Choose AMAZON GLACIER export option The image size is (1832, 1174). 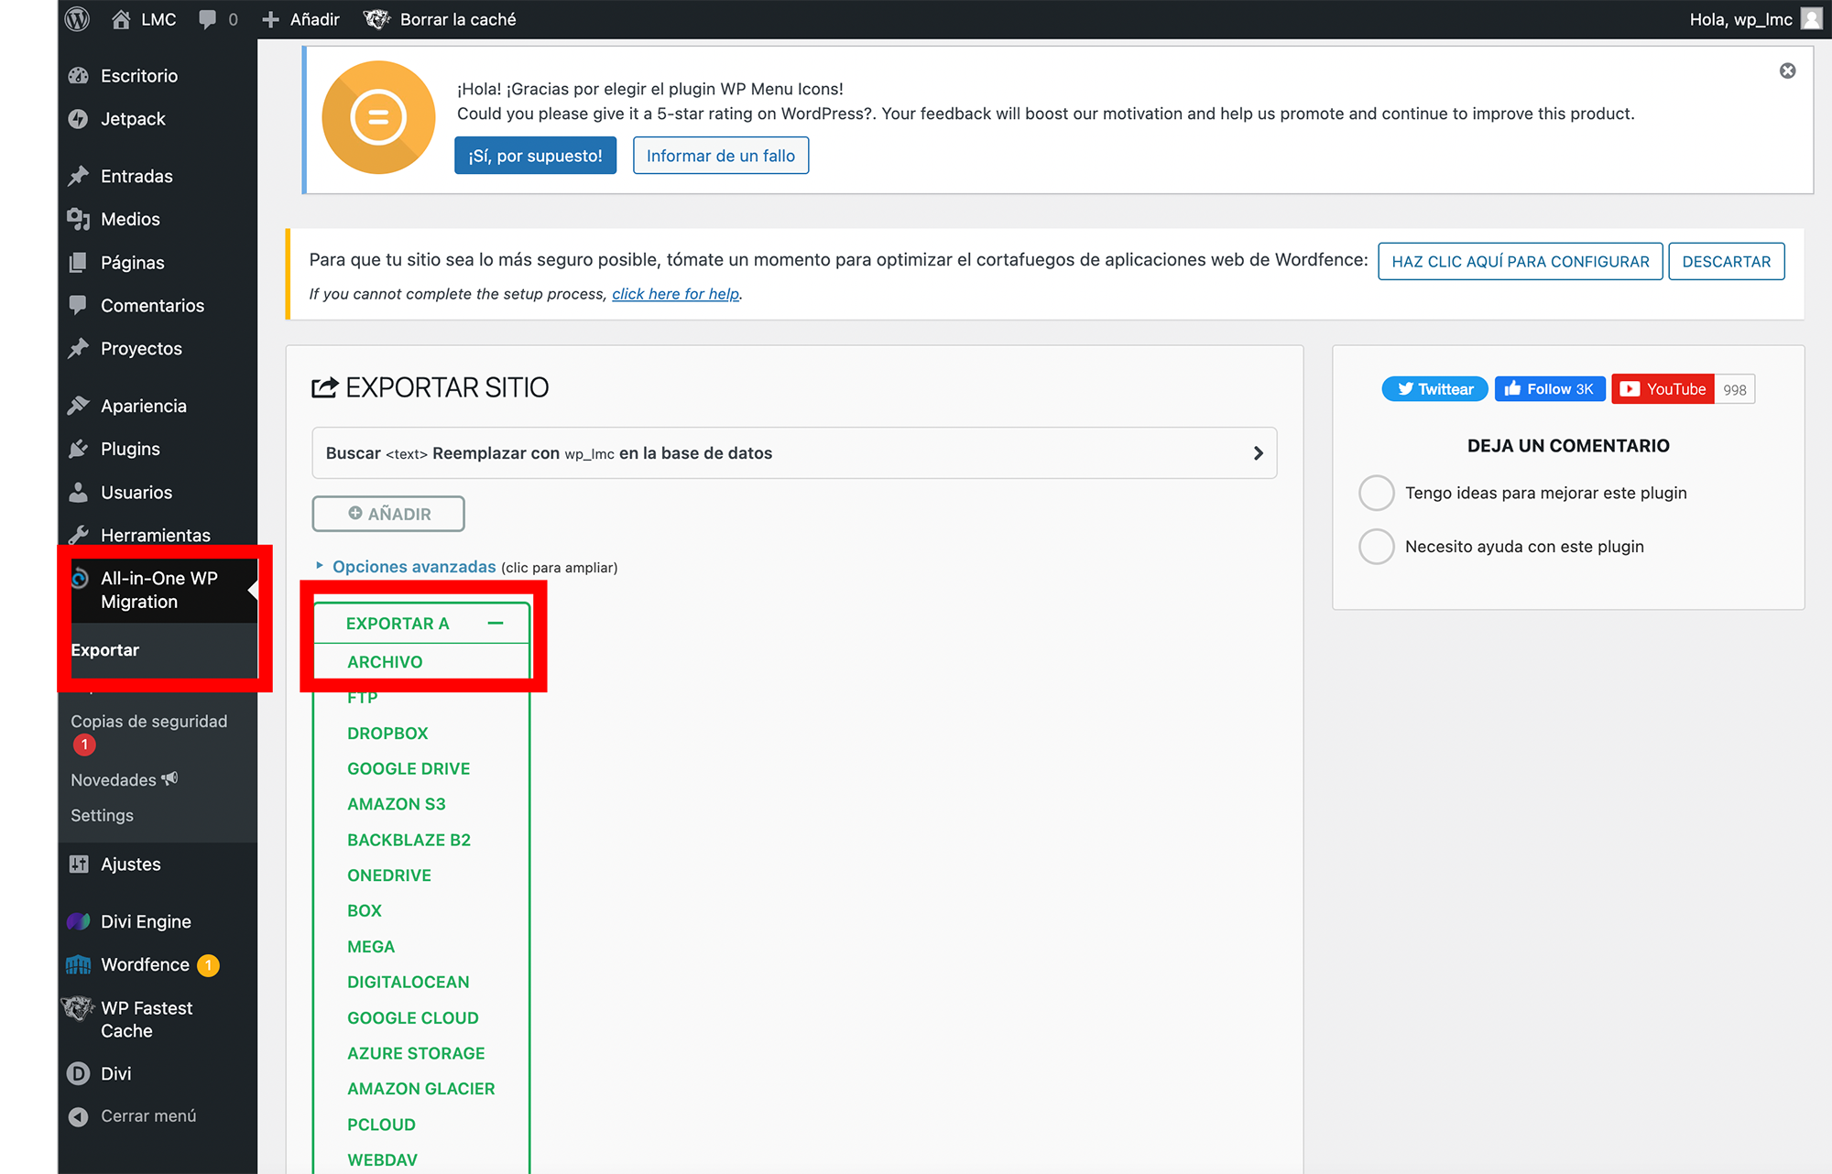[x=421, y=1089]
